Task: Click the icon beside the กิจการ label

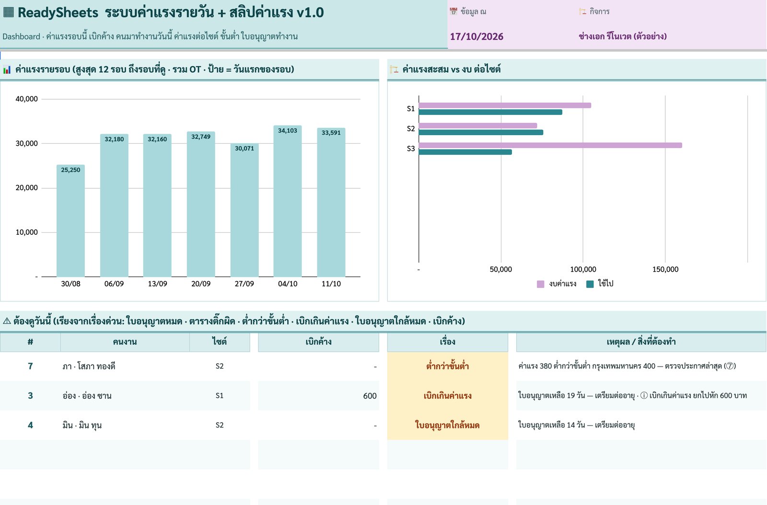Action: (582, 11)
